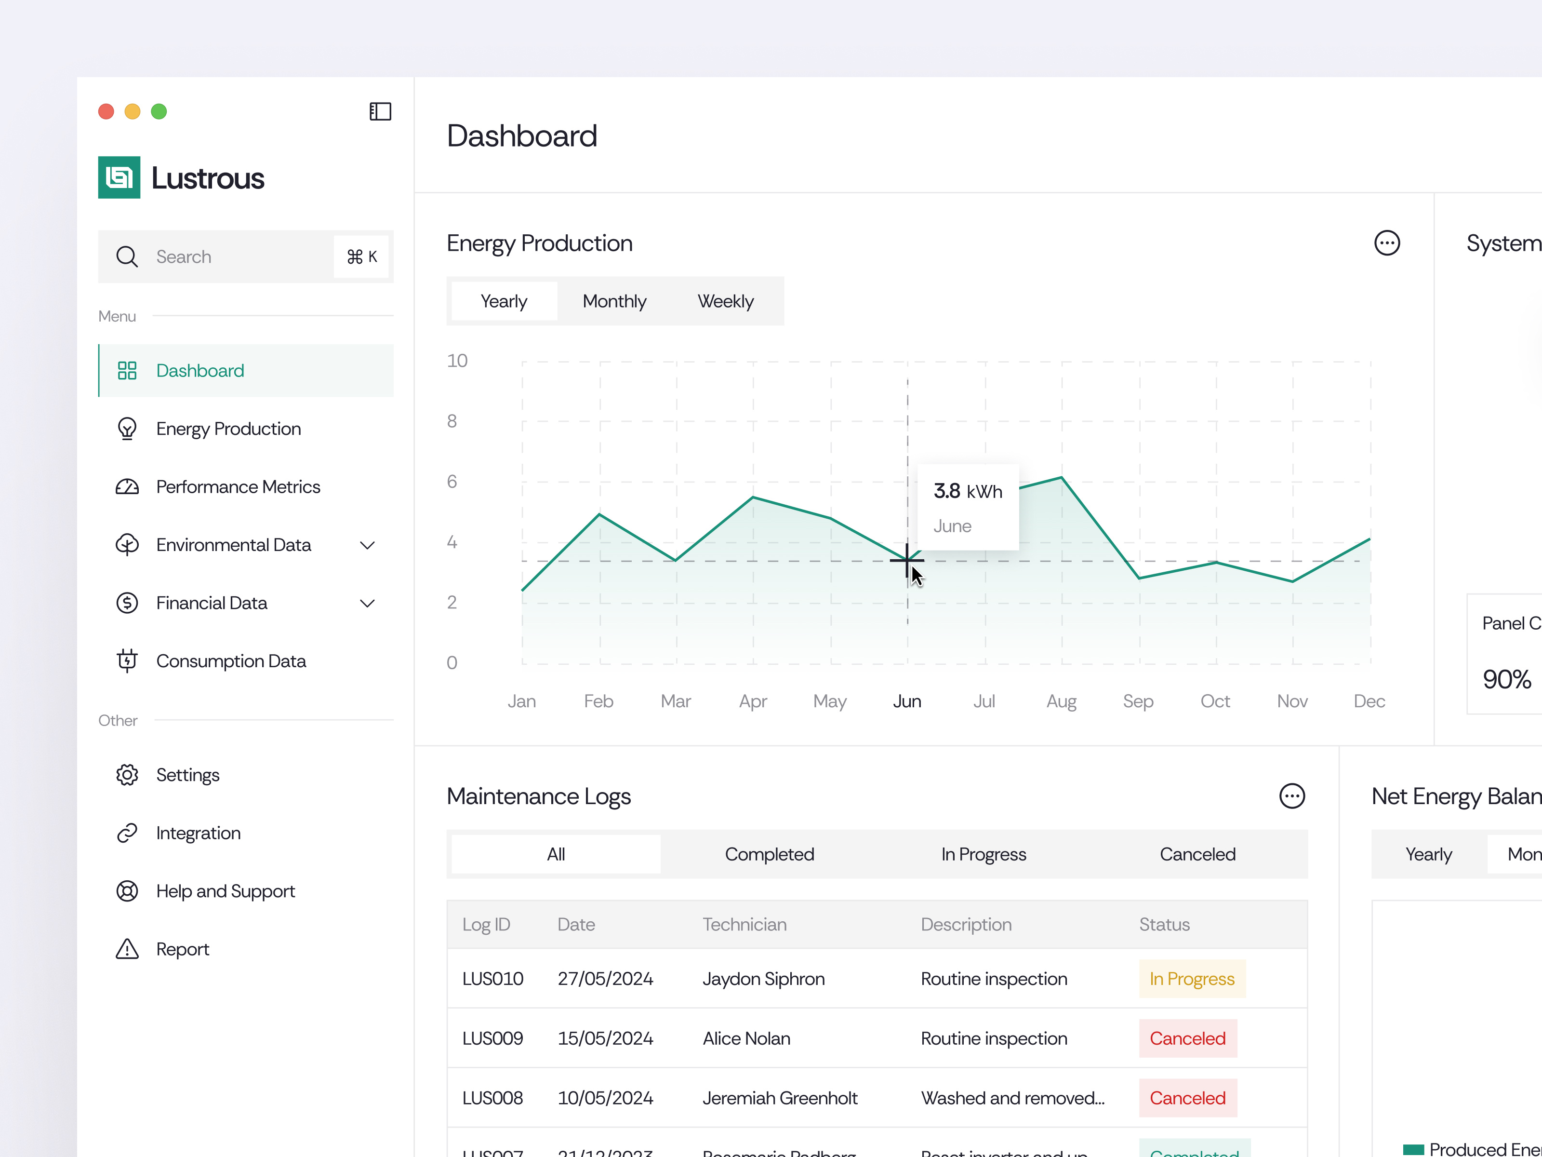Navigate to Dashboard in the sidebar
Viewport: 1542px width, 1157px height.
pyautogui.click(x=200, y=370)
